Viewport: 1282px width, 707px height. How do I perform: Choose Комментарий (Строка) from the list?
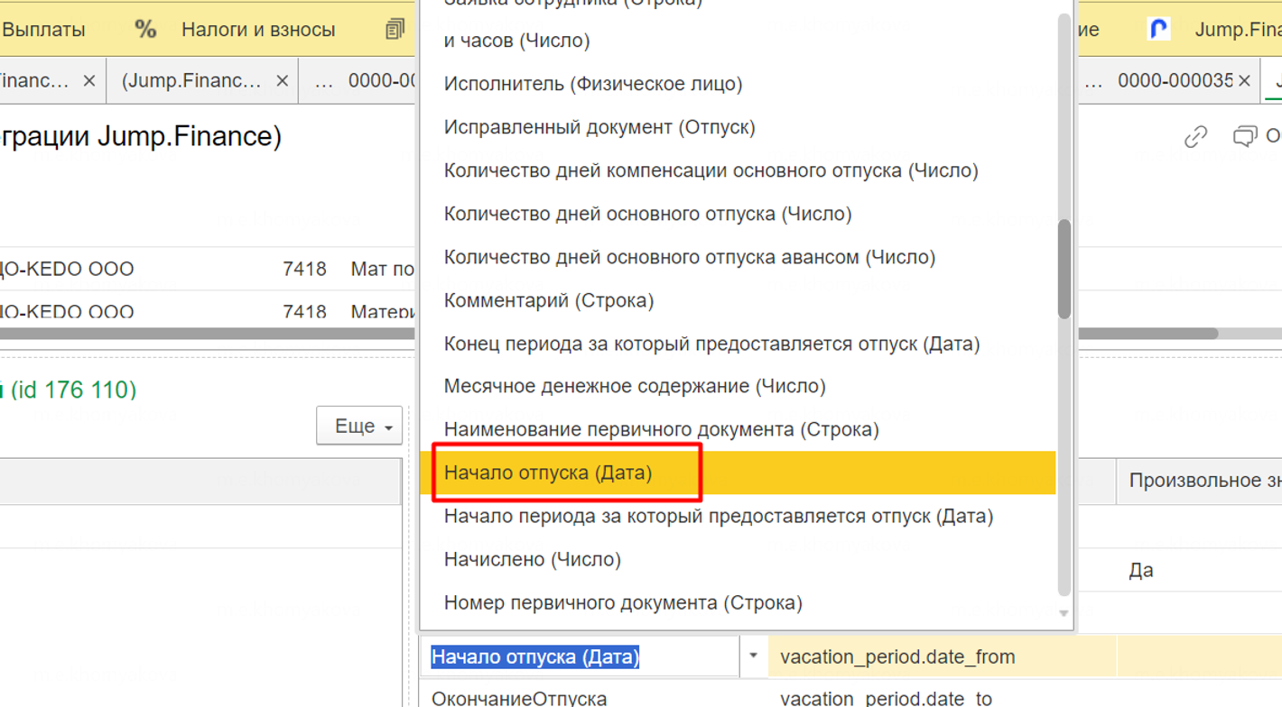click(x=548, y=300)
